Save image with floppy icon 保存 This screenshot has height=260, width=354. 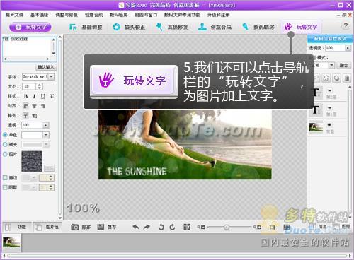[x=107, y=227]
